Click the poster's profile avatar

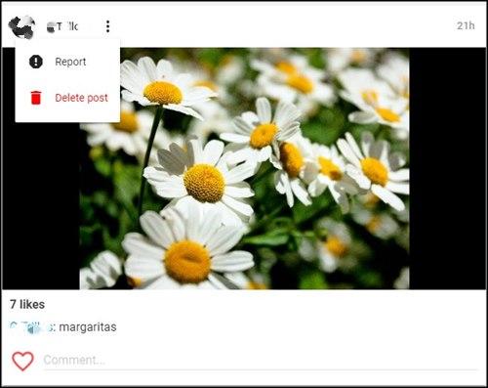pyautogui.click(x=21, y=26)
